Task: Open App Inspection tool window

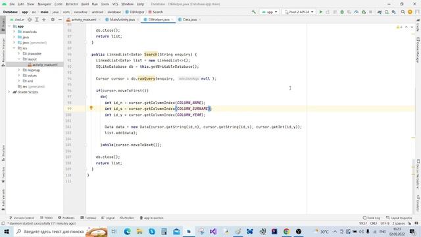Action: coord(152,218)
